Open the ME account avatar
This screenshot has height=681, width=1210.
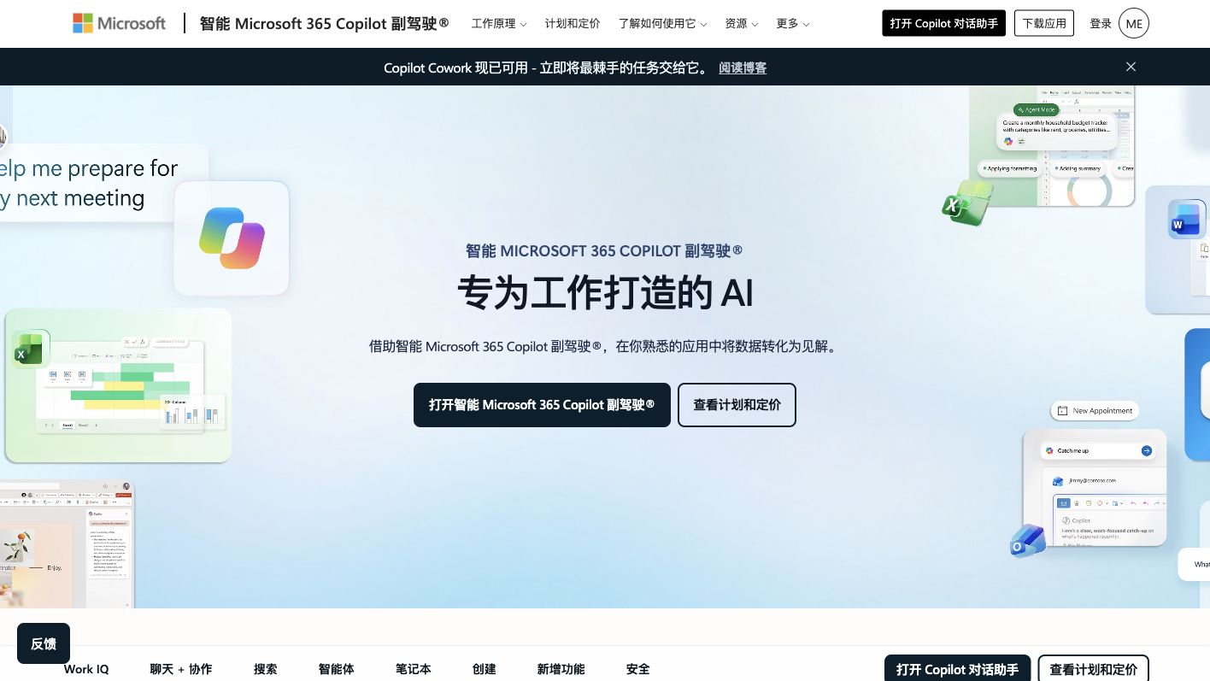pos(1134,23)
